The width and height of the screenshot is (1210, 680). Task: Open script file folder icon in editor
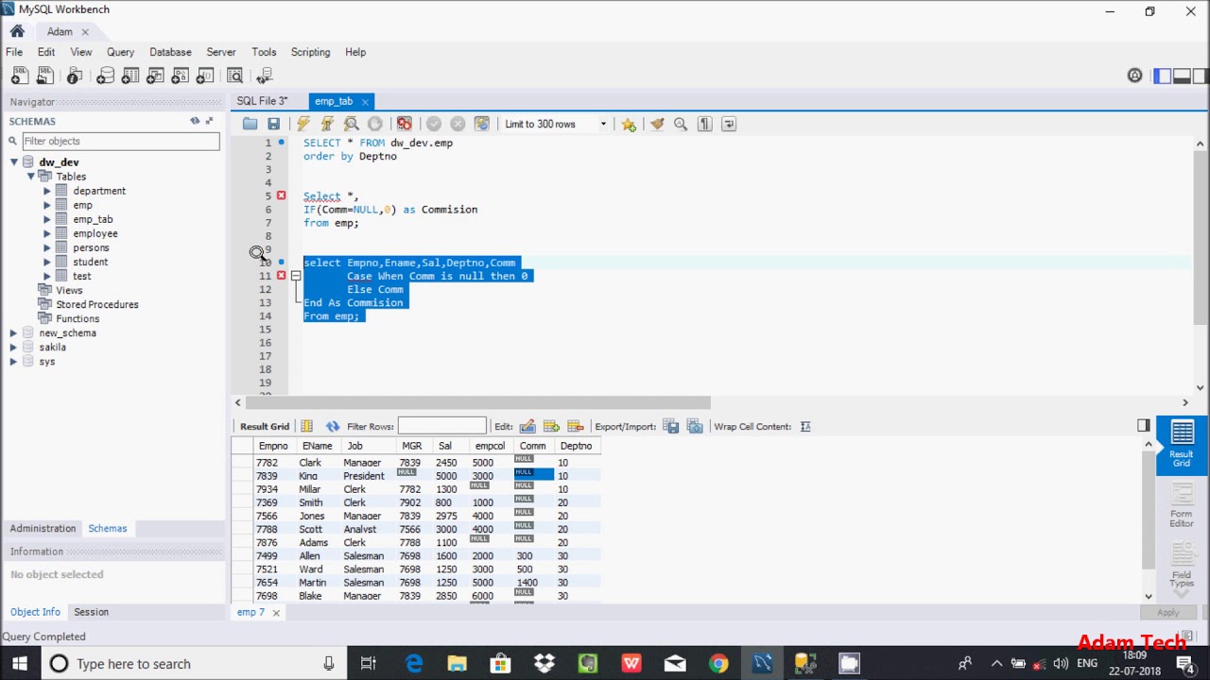(x=250, y=124)
